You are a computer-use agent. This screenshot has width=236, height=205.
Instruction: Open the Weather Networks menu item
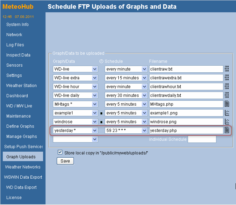[23, 167]
